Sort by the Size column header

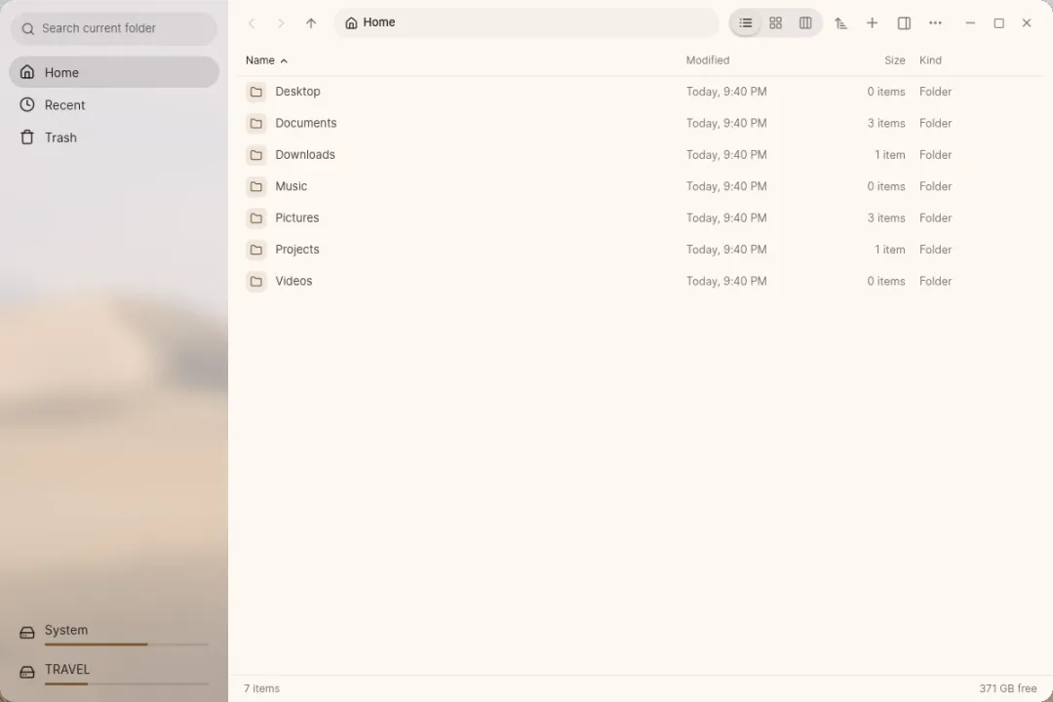894,60
